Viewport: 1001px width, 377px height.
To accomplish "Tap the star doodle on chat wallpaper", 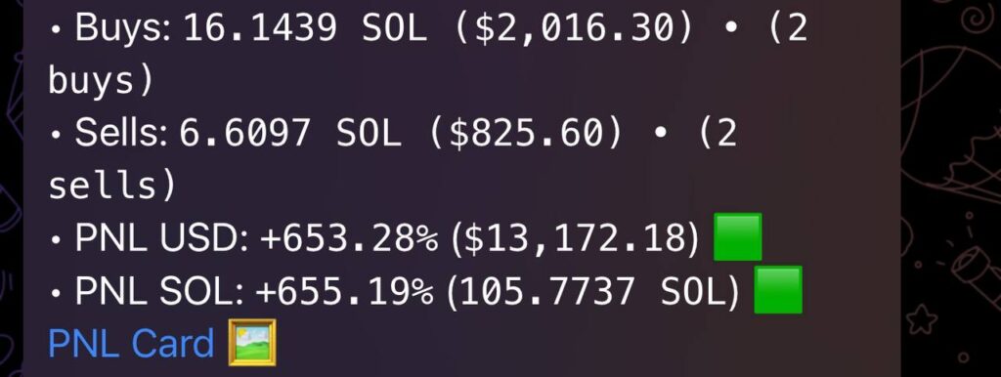I will (x=923, y=319).
